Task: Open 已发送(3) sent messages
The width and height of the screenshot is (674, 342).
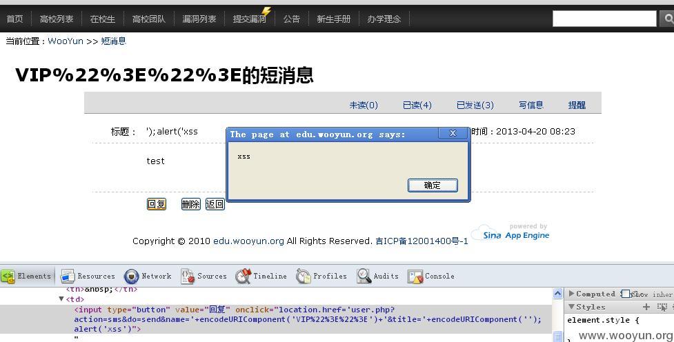Action: pyautogui.click(x=475, y=105)
